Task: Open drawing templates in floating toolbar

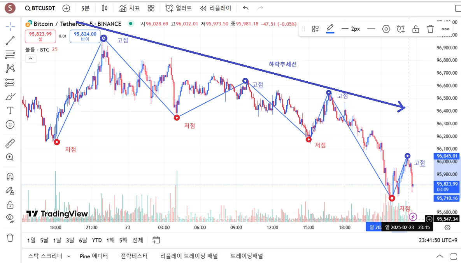Action: 315,29
